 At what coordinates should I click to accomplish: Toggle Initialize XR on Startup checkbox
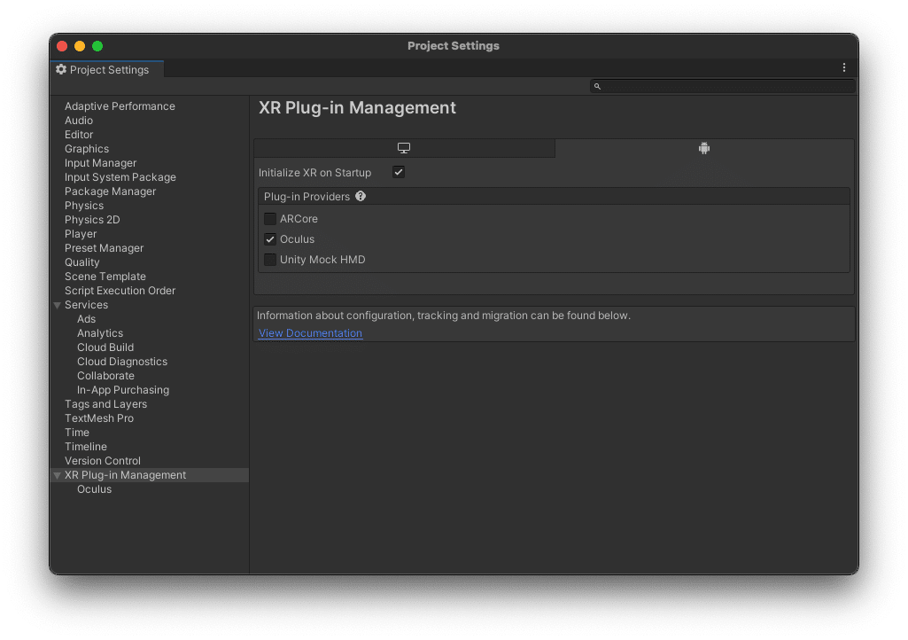(x=399, y=172)
